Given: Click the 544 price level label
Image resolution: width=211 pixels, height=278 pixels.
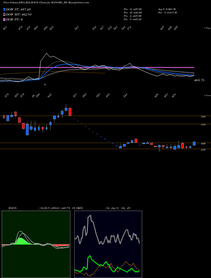Looking at the screenshot, I should (203, 117).
